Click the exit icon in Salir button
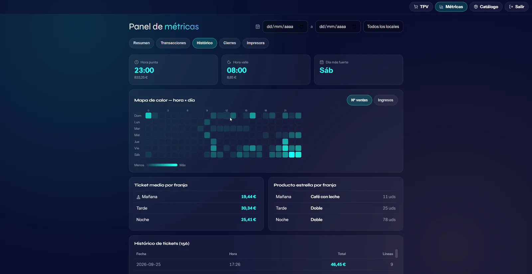This screenshot has height=274, width=532. (511, 7)
